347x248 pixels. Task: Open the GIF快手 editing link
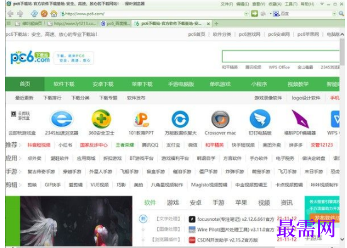[x=53, y=184]
